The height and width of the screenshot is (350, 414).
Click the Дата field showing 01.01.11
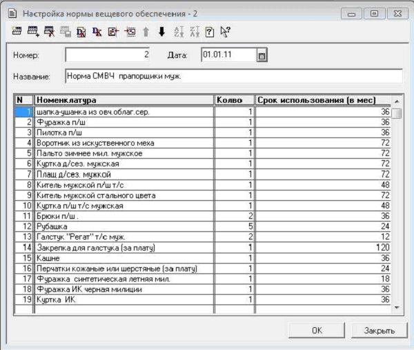pyautogui.click(x=227, y=55)
